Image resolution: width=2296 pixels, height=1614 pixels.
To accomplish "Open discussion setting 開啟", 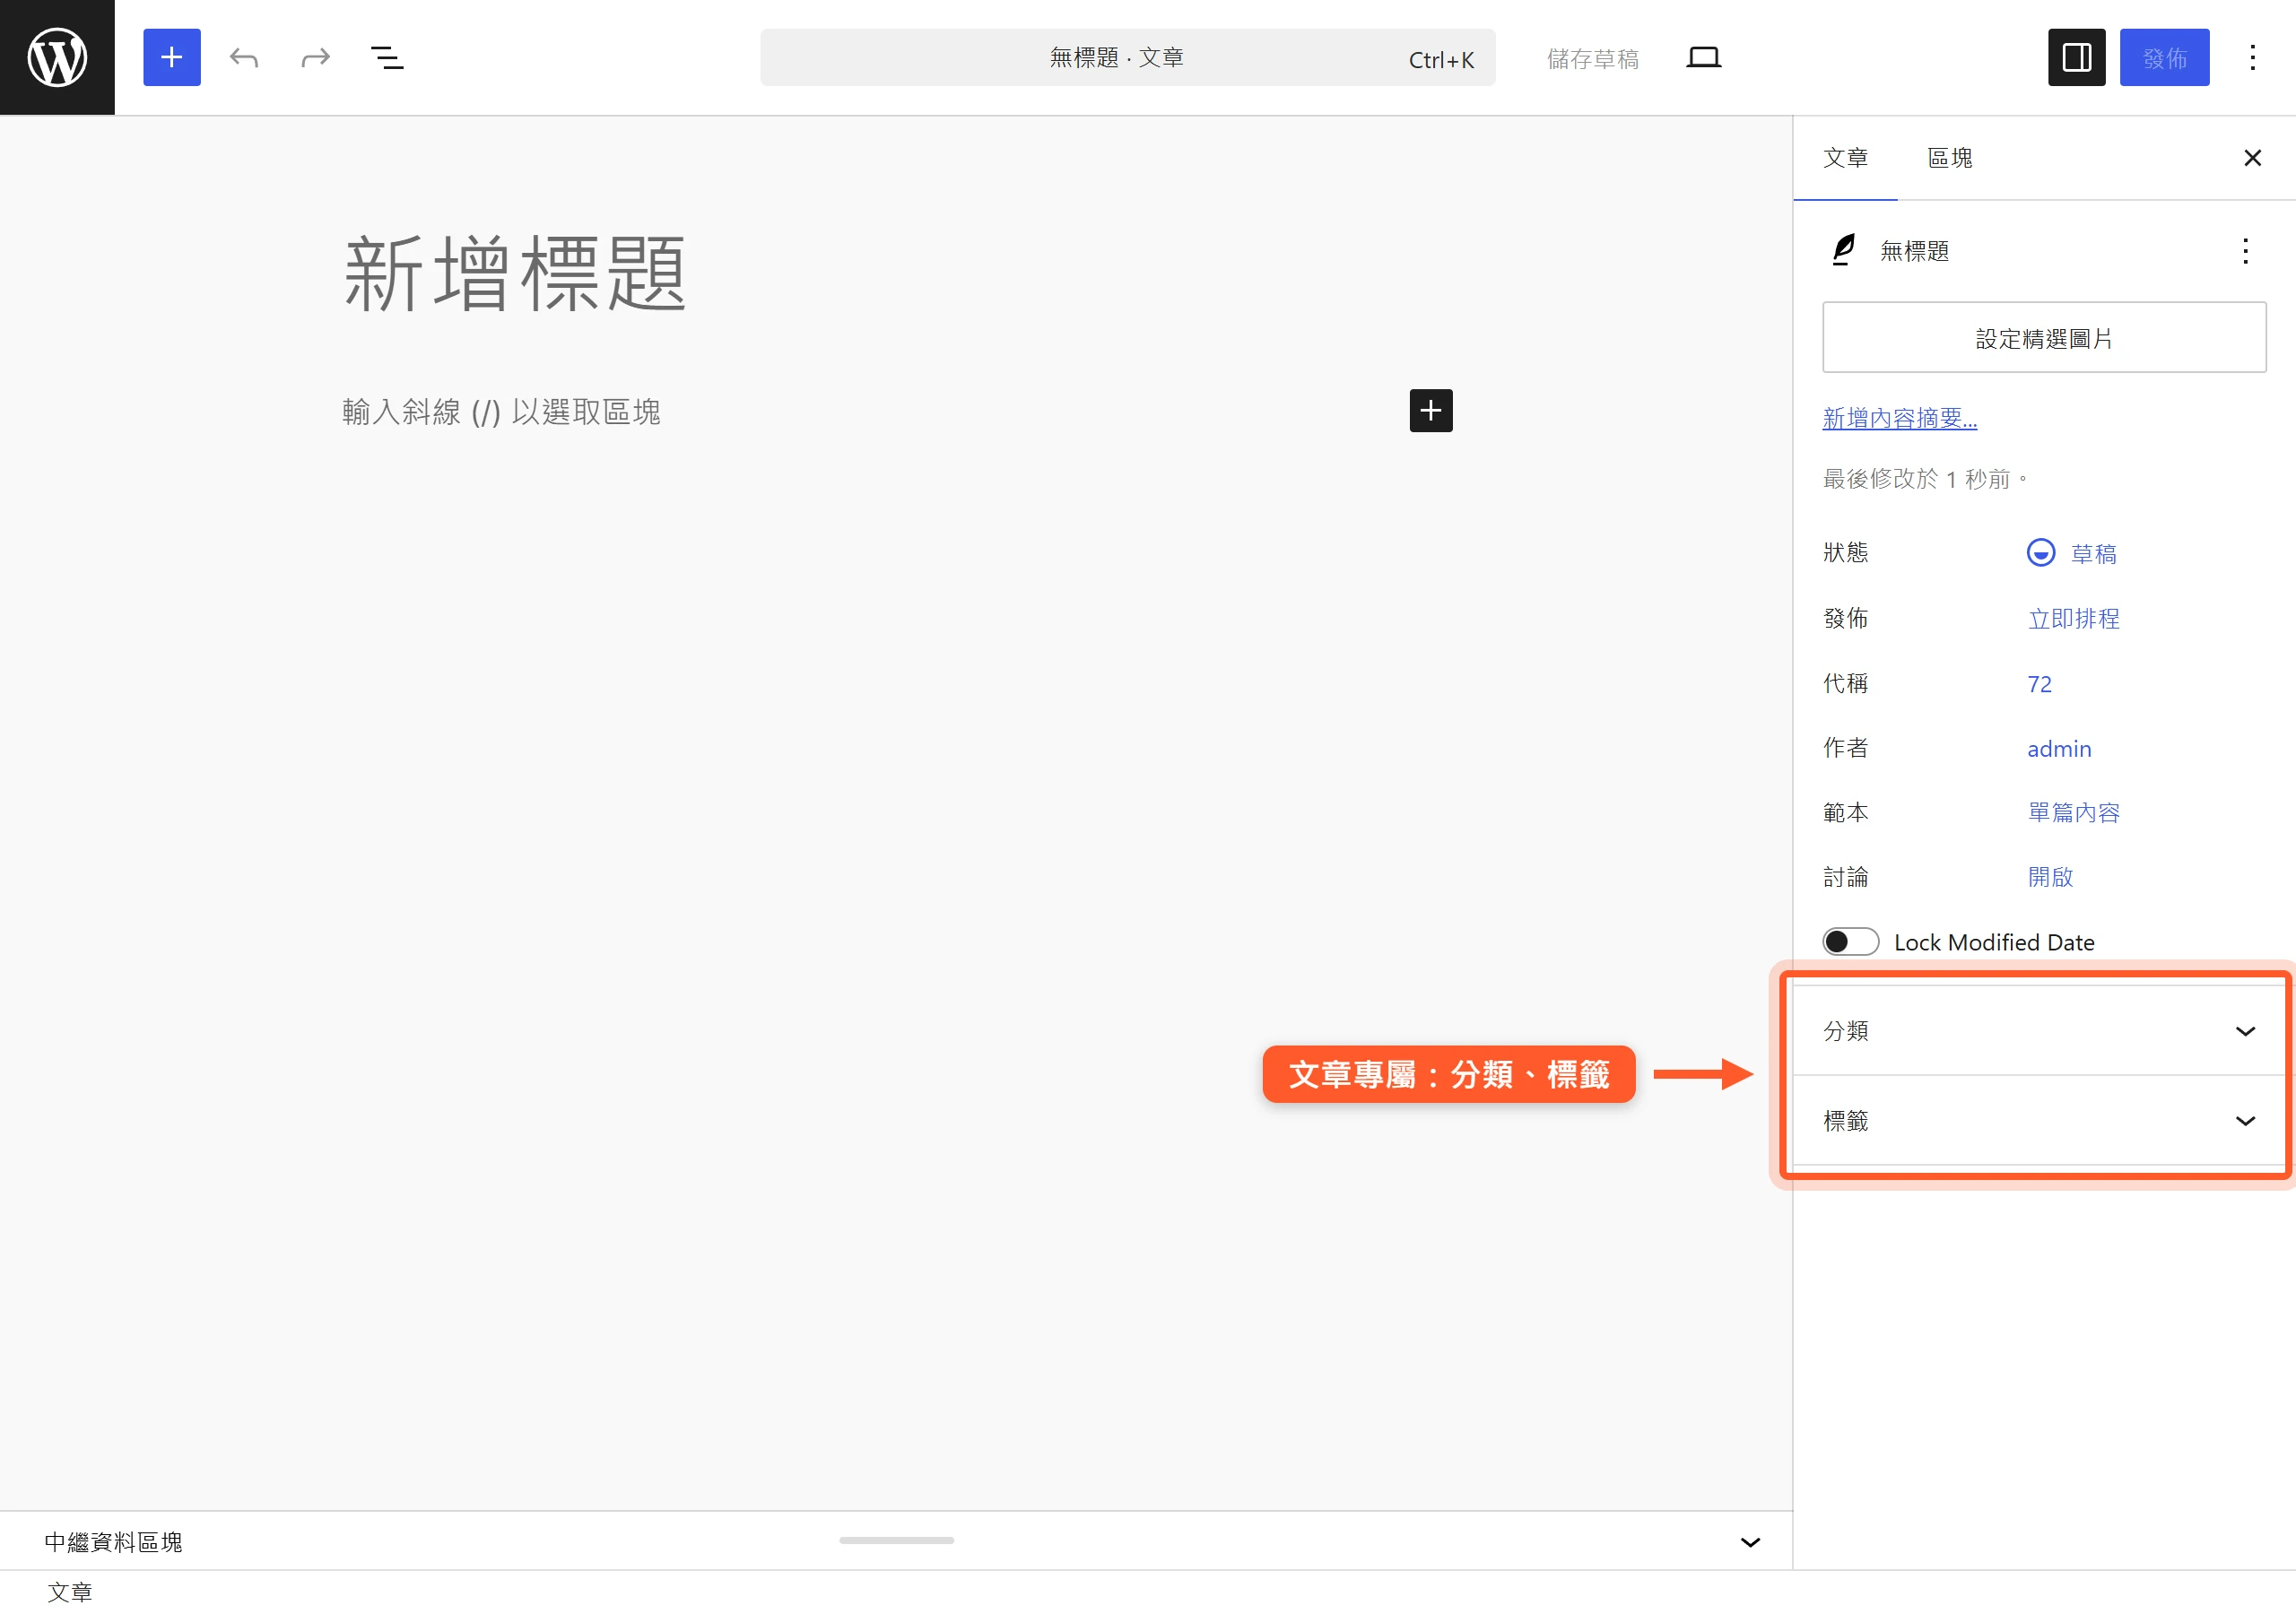I will 2050,877.
